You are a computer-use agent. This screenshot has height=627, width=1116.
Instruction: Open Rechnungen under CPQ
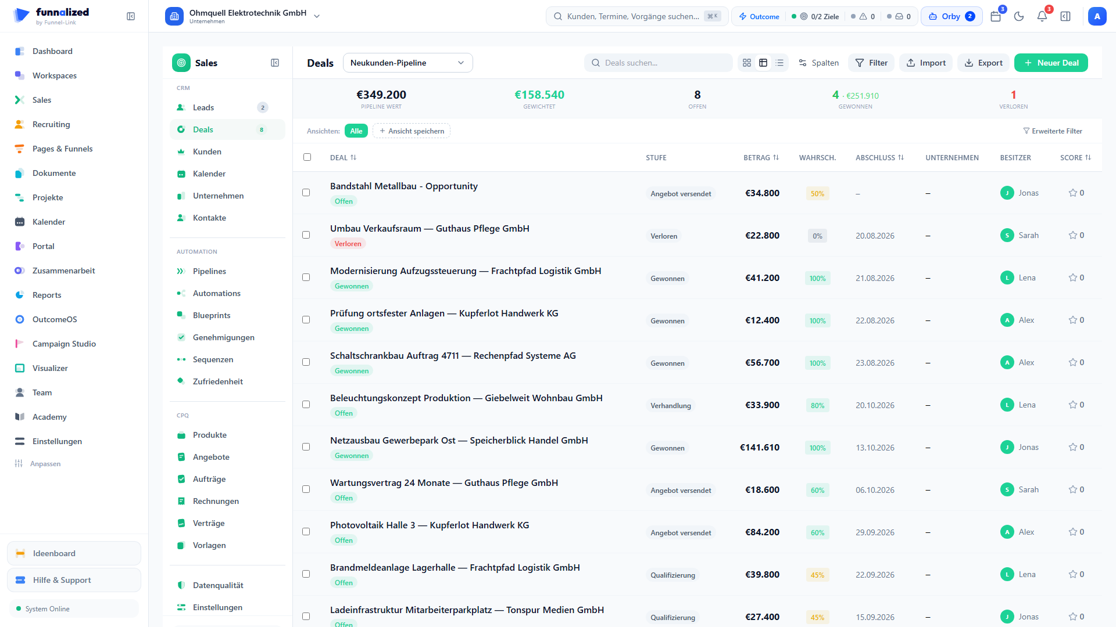(x=227, y=501)
